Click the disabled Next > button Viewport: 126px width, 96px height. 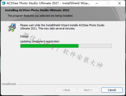tap(88, 90)
